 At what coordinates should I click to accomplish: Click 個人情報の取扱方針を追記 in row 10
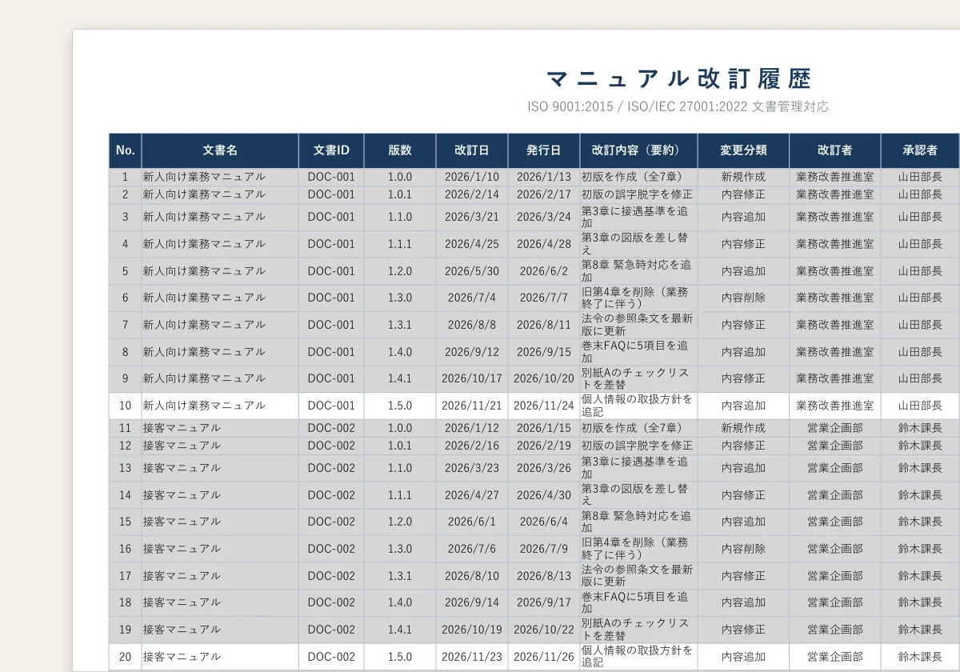pos(638,406)
